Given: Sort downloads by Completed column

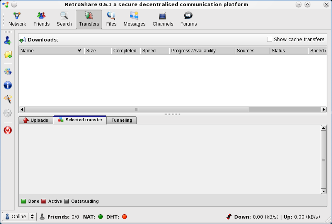Looking at the screenshot, I should coord(126,51).
